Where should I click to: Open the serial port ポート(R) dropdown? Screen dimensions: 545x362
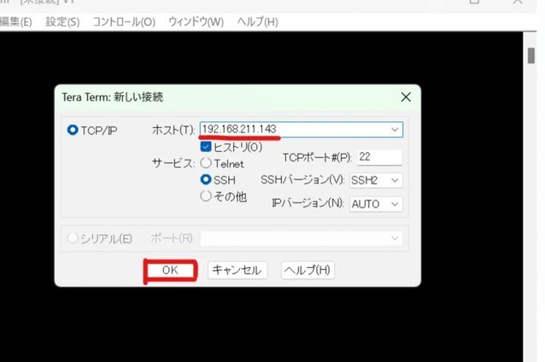(x=302, y=239)
